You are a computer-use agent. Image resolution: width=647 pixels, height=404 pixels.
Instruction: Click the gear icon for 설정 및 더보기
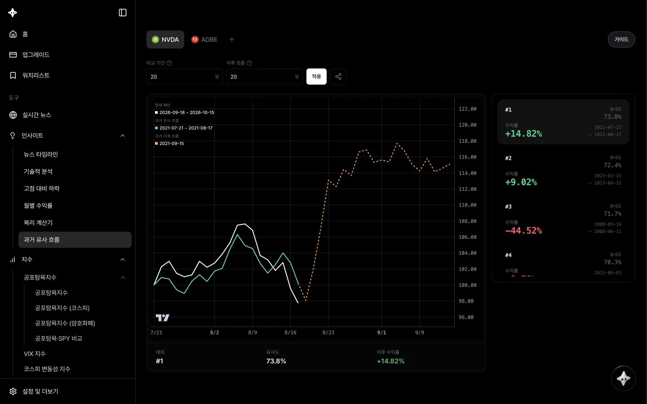pyautogui.click(x=13, y=391)
